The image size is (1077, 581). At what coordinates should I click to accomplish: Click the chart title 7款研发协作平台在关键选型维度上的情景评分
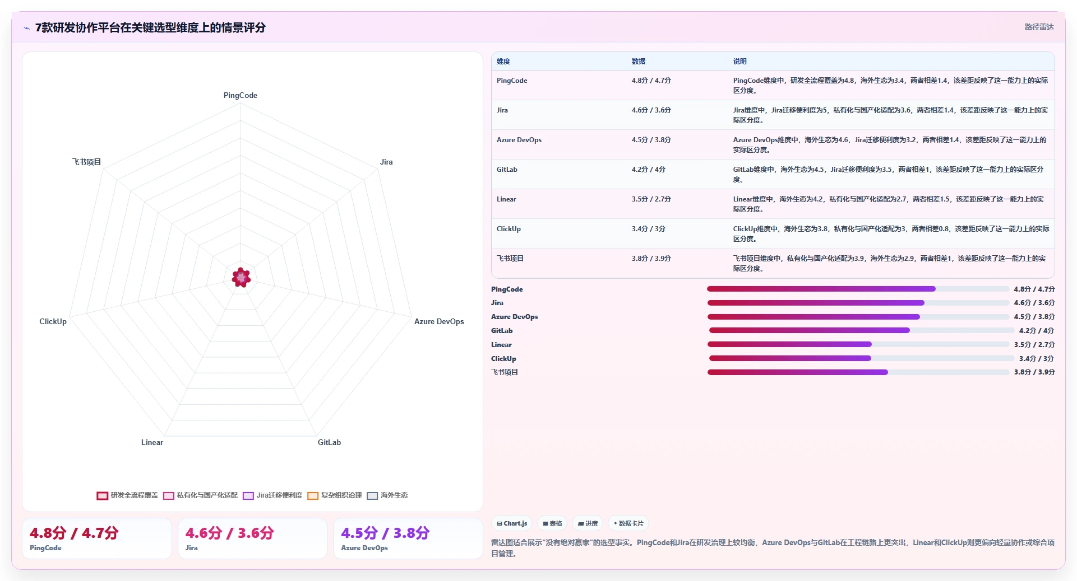[150, 28]
